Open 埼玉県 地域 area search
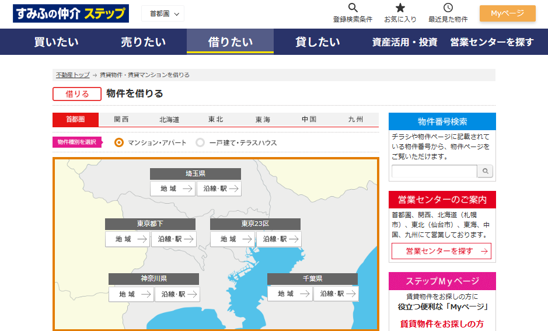The image size is (548, 331). click(173, 189)
